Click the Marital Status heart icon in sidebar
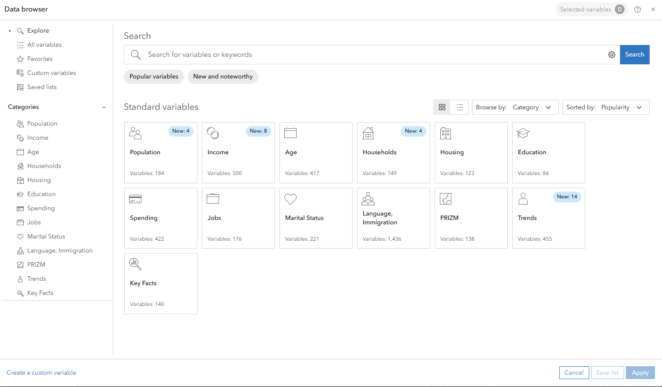Viewport: 662px width, 387px height. [x=20, y=237]
